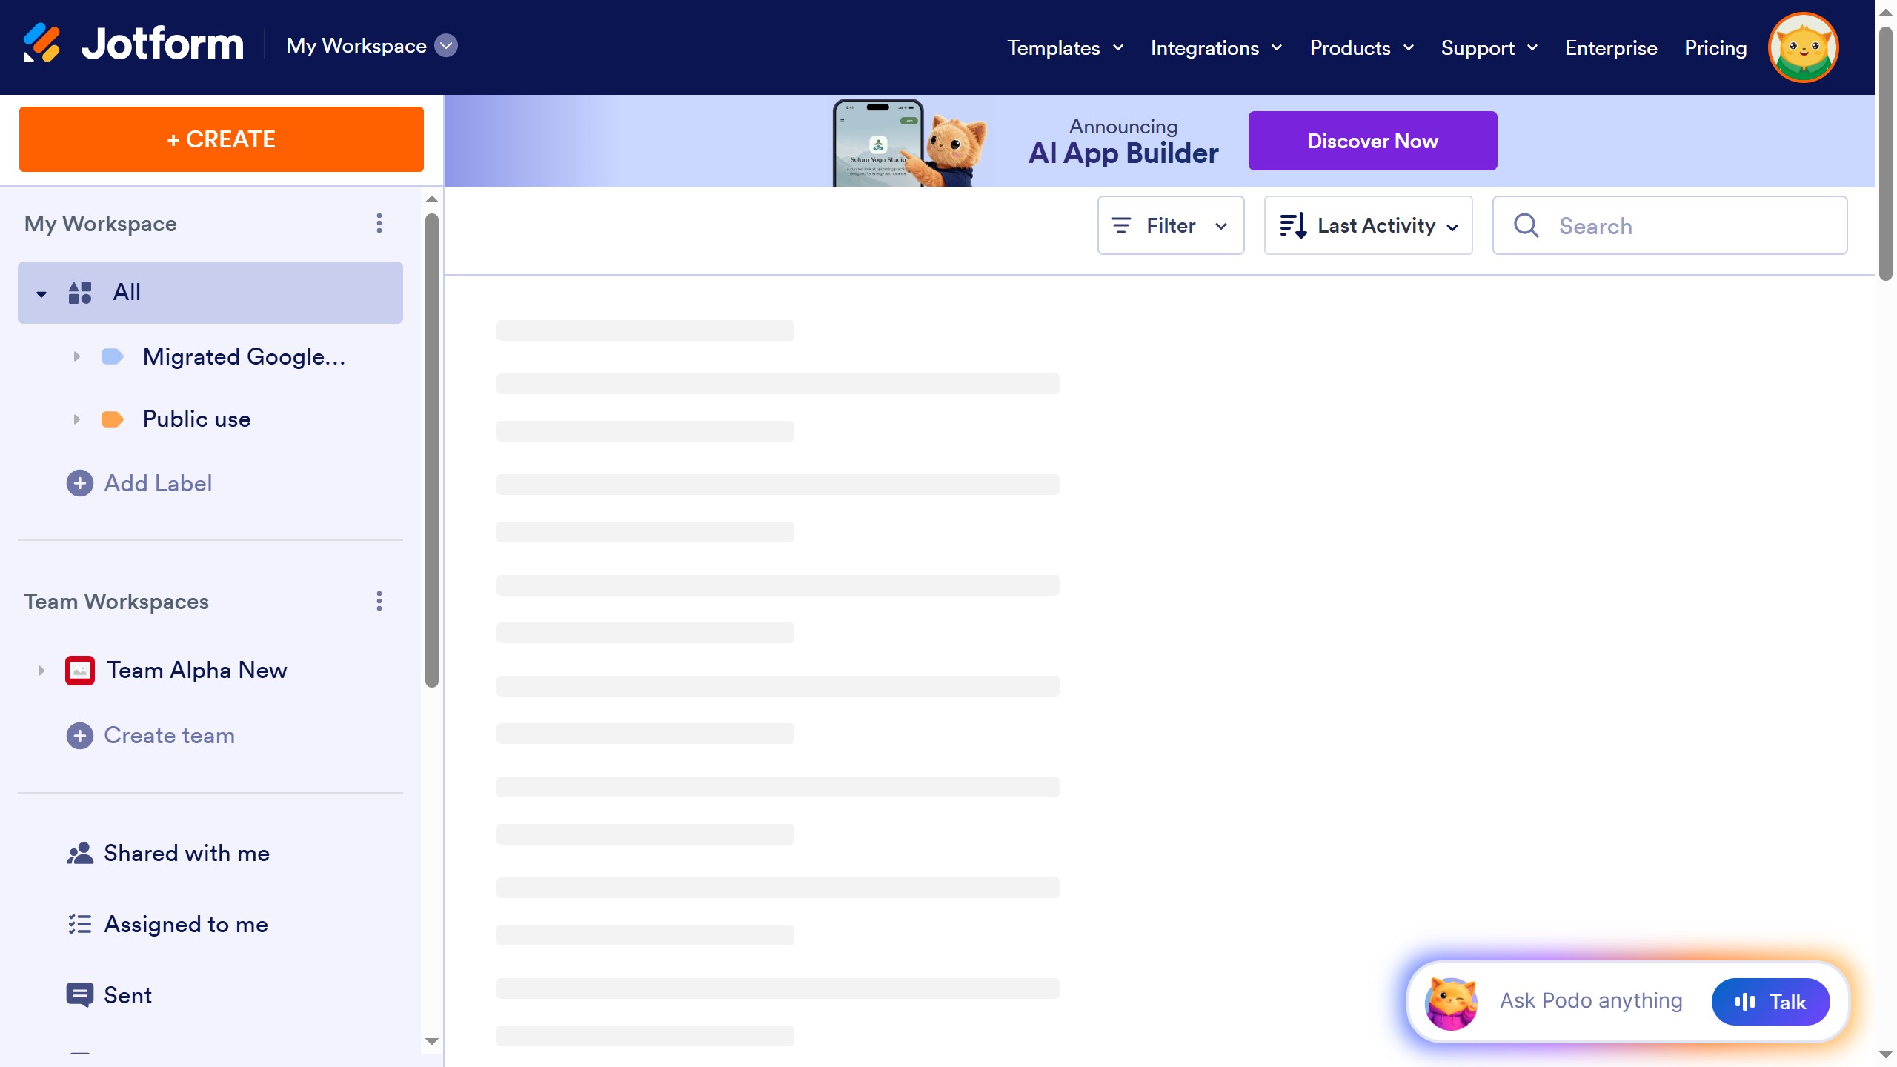1897x1067 pixels.
Task: Click the Assigned to me checklist icon
Action: coord(80,925)
